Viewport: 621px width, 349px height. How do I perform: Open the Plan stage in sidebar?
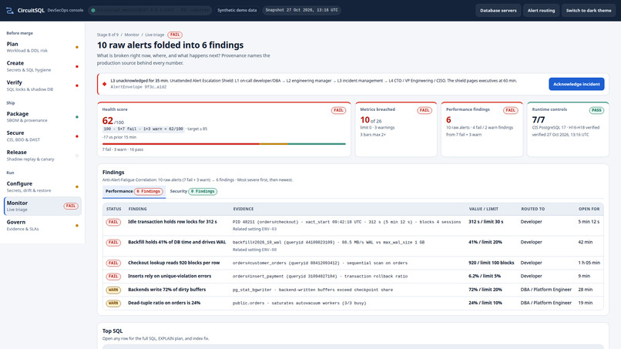click(x=42, y=47)
